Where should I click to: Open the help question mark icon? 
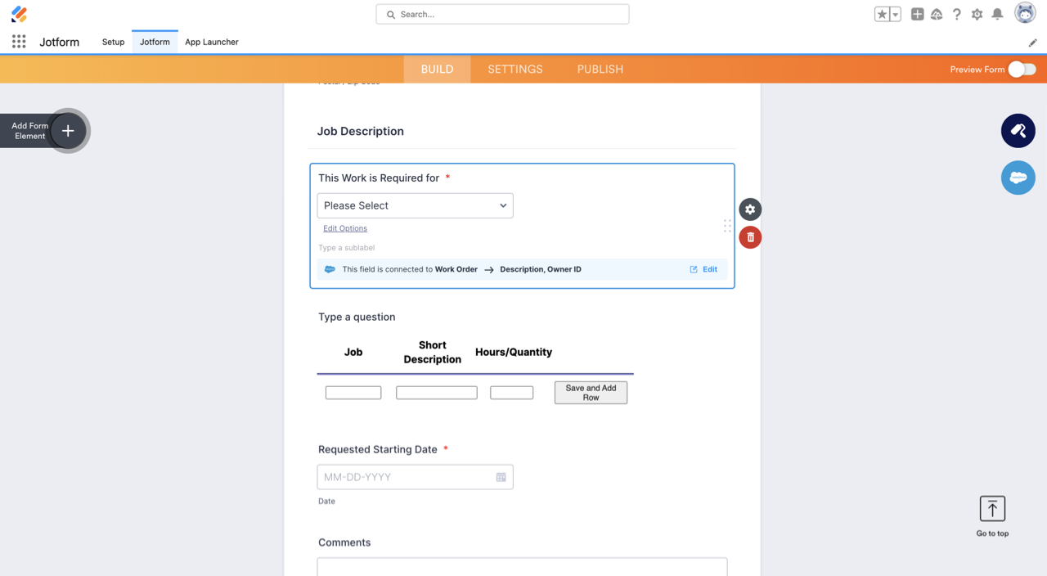[956, 14]
